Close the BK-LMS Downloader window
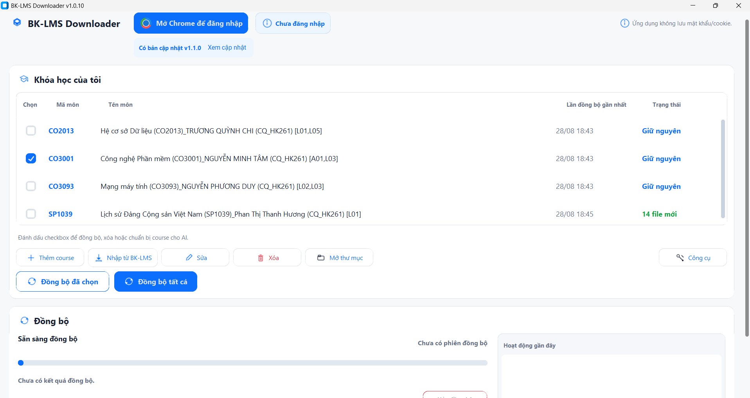The width and height of the screenshot is (750, 398). [x=739, y=5]
